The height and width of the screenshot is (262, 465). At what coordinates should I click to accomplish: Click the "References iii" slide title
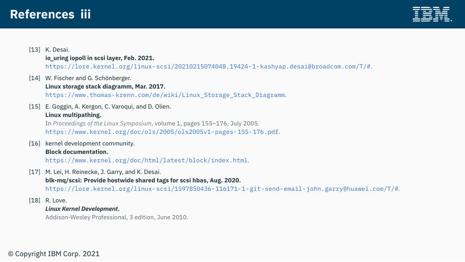pyautogui.click(x=51, y=14)
